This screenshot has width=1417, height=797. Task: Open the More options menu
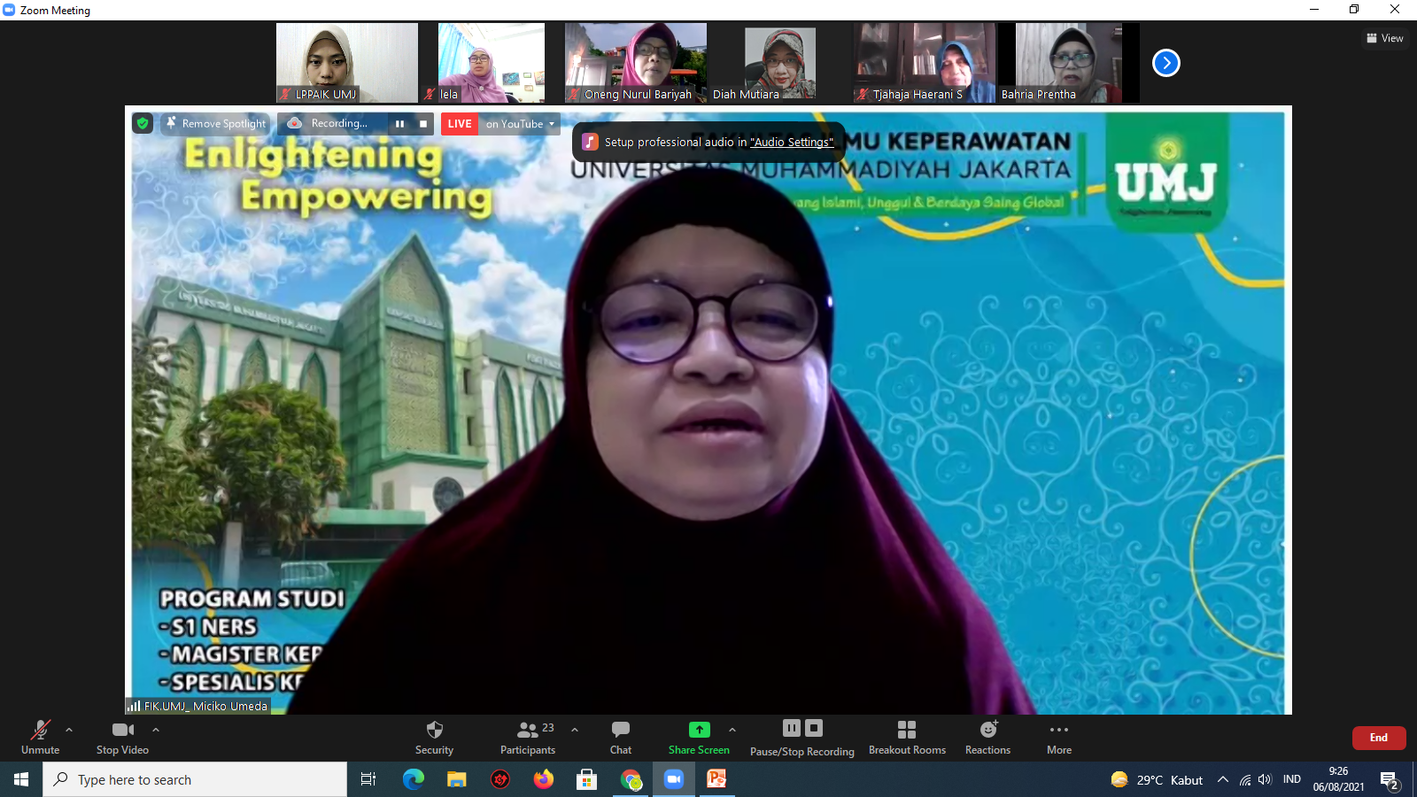pos(1059,737)
